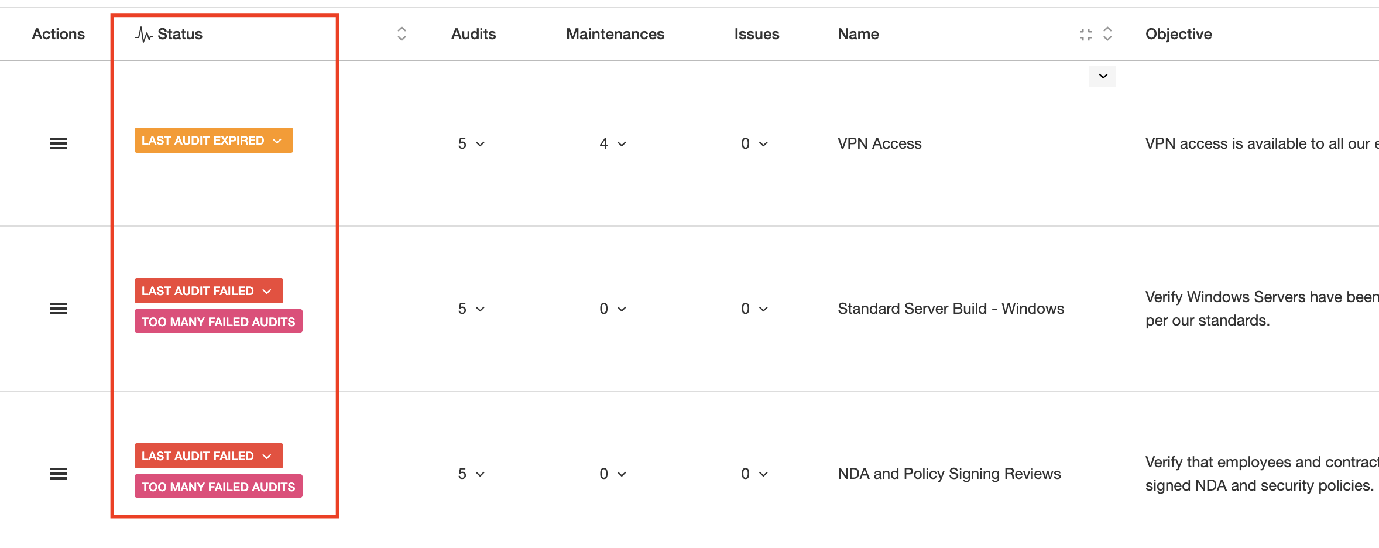1379x548 pixels.
Task: Open the small chevron filter below Name header
Action: pyautogui.click(x=1103, y=76)
